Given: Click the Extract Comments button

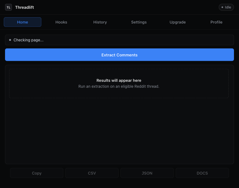Looking at the screenshot, I should pyautogui.click(x=119, y=55).
